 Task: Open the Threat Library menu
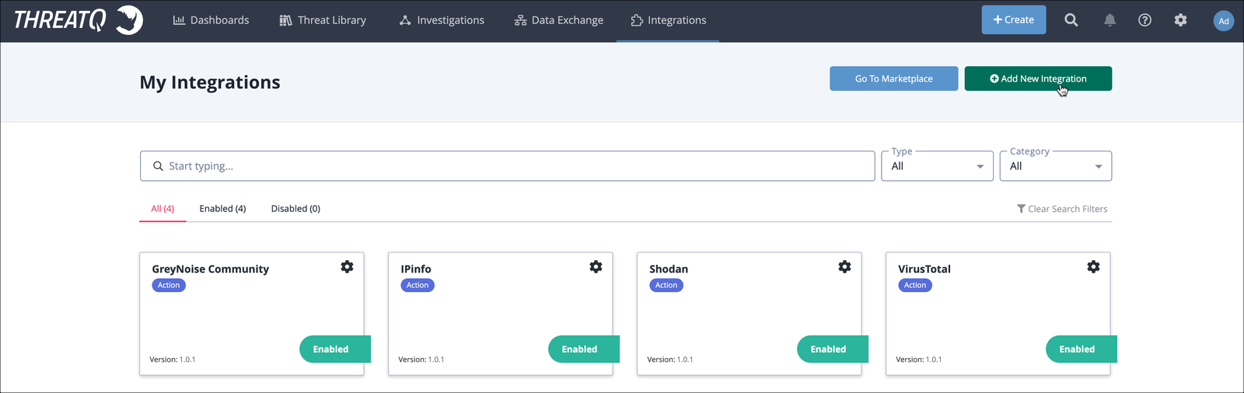323,20
